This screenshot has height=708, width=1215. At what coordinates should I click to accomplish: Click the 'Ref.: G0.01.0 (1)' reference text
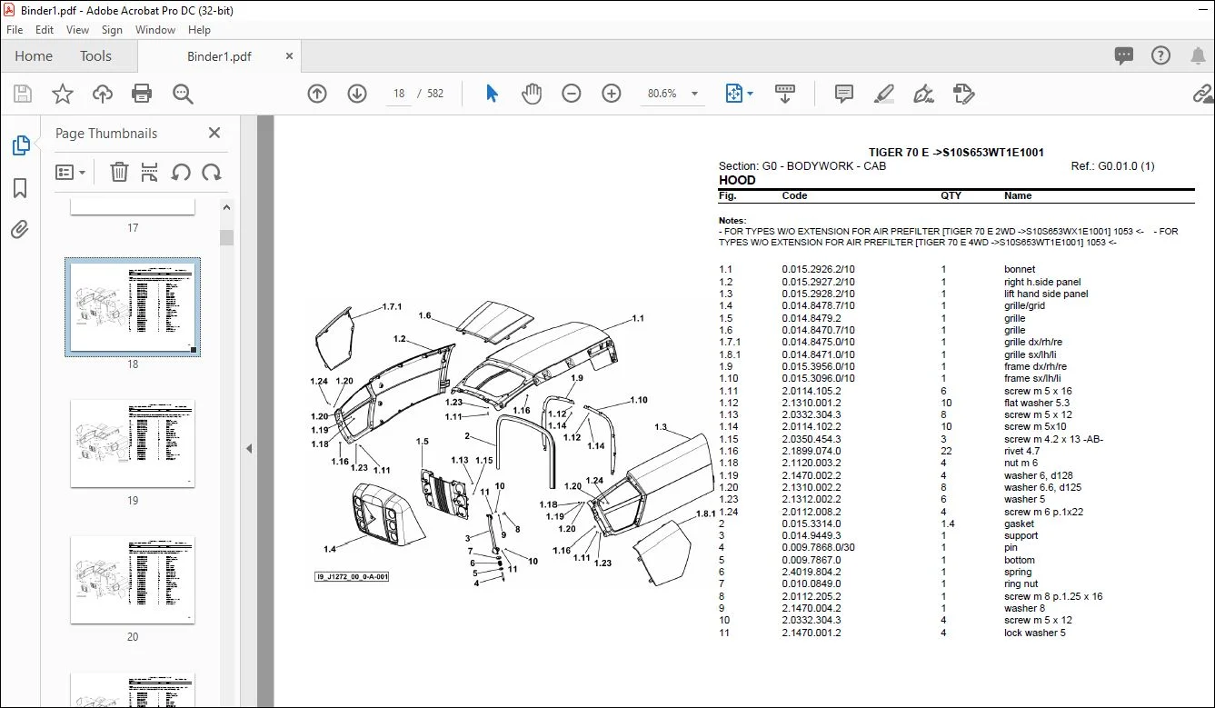(1113, 166)
